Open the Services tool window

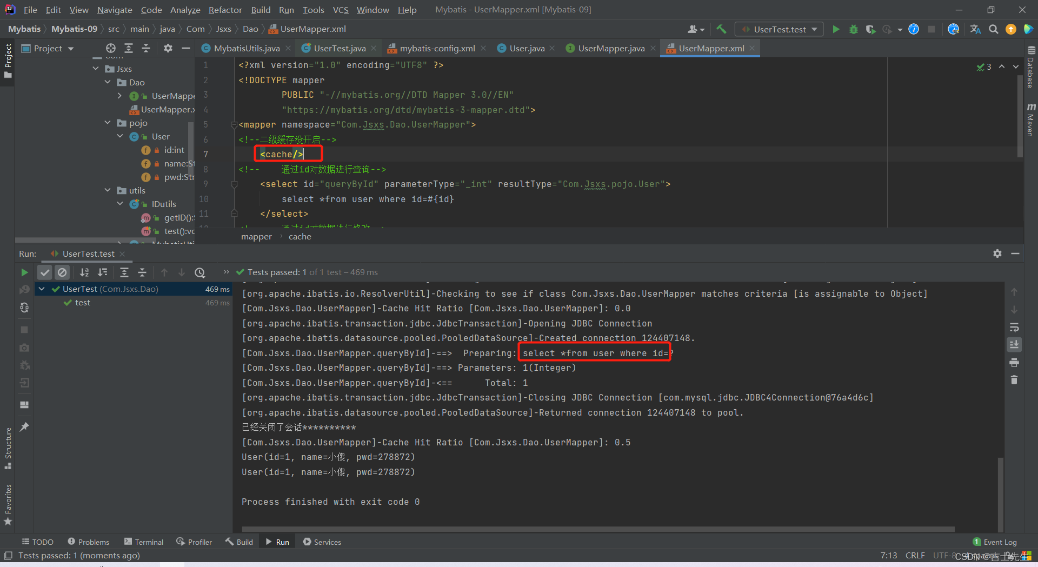point(322,542)
